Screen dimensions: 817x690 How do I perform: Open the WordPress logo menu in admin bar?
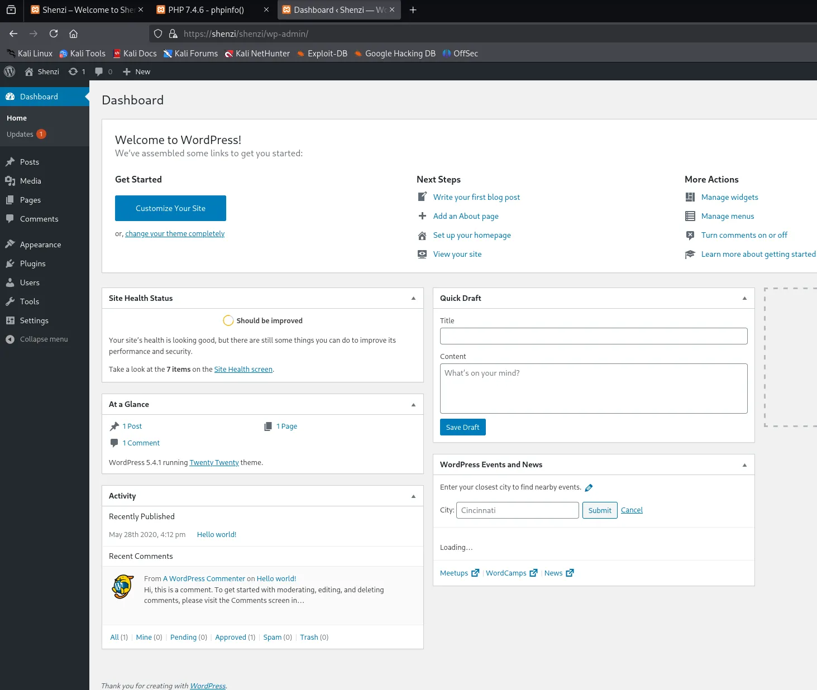click(x=9, y=71)
